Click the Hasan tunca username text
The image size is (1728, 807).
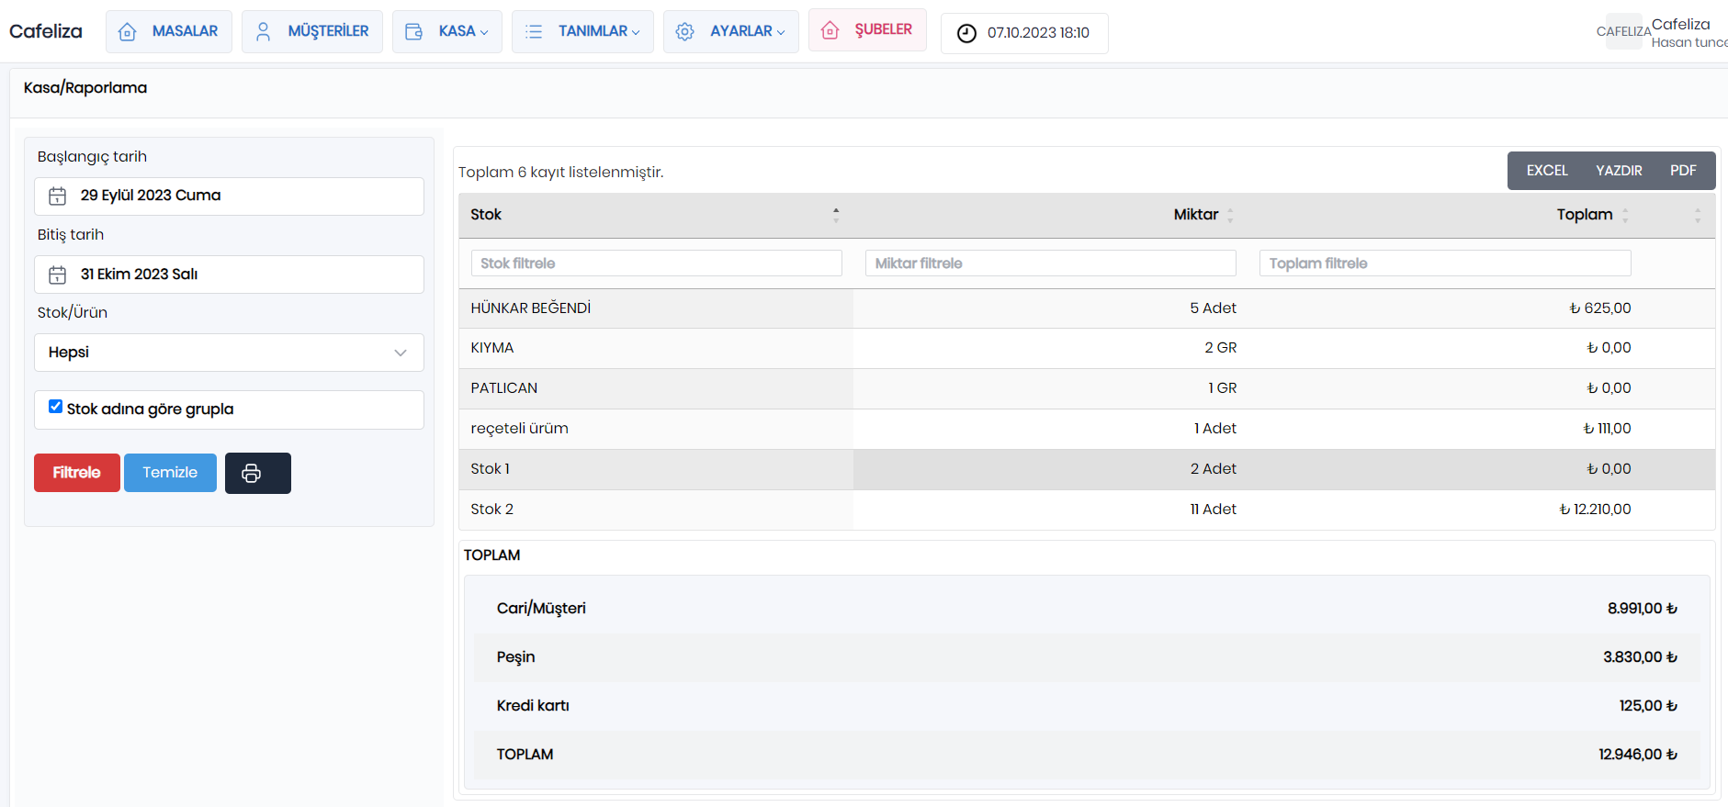1689,42
